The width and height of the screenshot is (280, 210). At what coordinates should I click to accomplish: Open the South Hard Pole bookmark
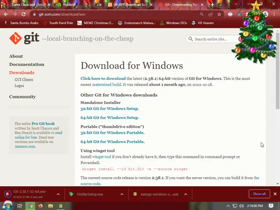click(58, 23)
